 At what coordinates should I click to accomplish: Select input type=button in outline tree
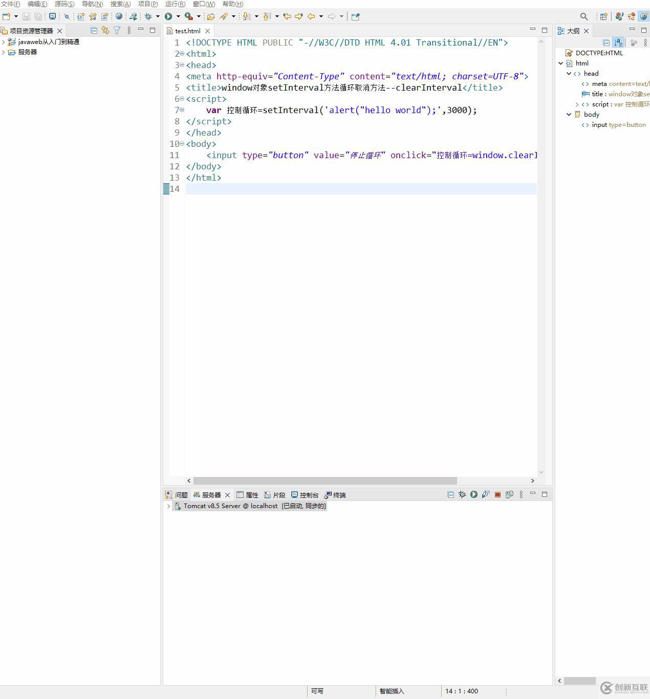[x=618, y=125]
